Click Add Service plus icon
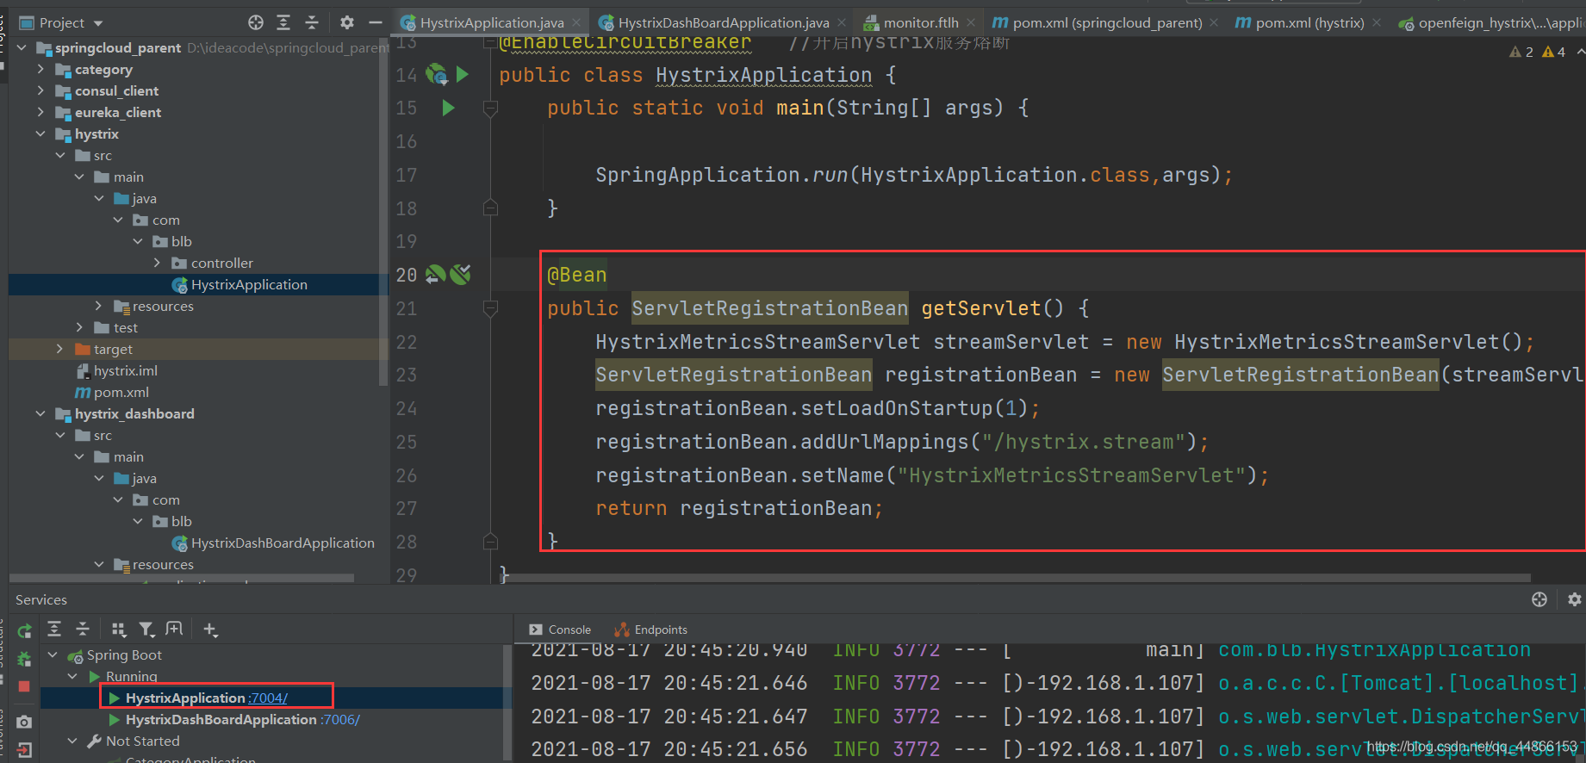This screenshot has width=1586, height=763. pos(210,630)
